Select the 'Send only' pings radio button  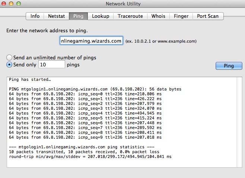(9, 65)
